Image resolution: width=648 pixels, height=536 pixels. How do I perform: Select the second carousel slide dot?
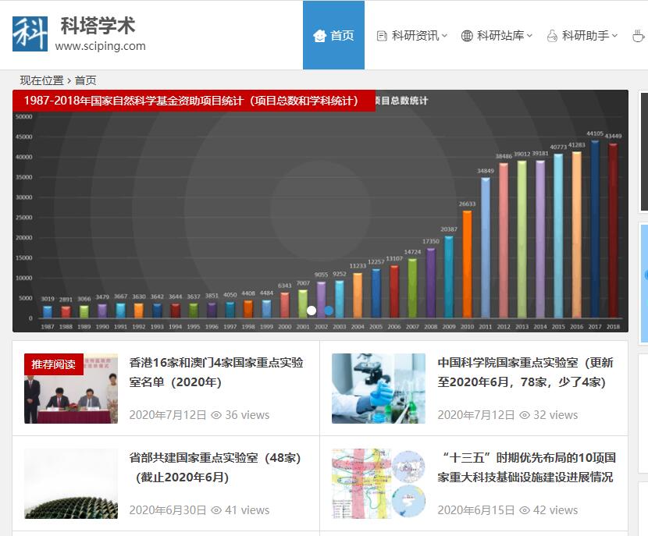(x=326, y=310)
